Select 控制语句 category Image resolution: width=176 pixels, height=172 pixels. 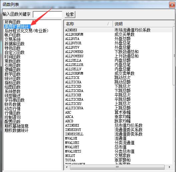click(x=12, y=117)
